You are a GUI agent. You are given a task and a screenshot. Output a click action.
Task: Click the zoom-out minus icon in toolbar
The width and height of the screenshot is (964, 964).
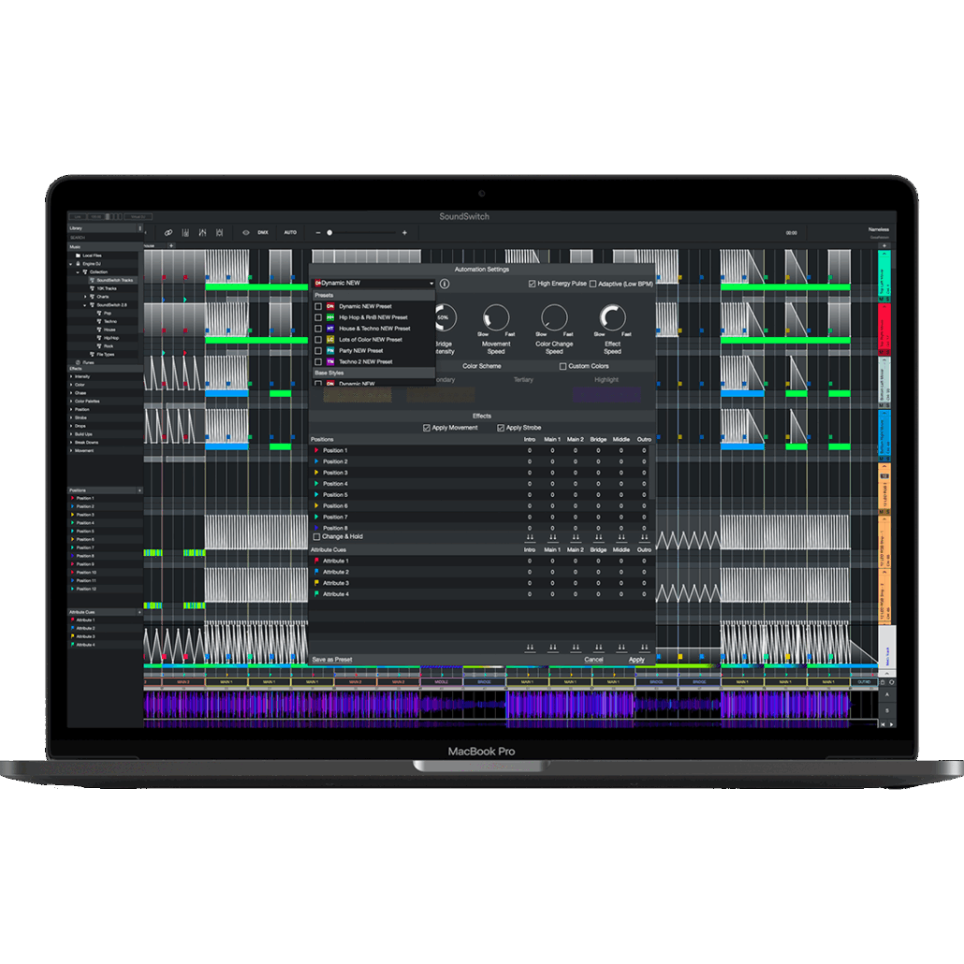coord(317,232)
